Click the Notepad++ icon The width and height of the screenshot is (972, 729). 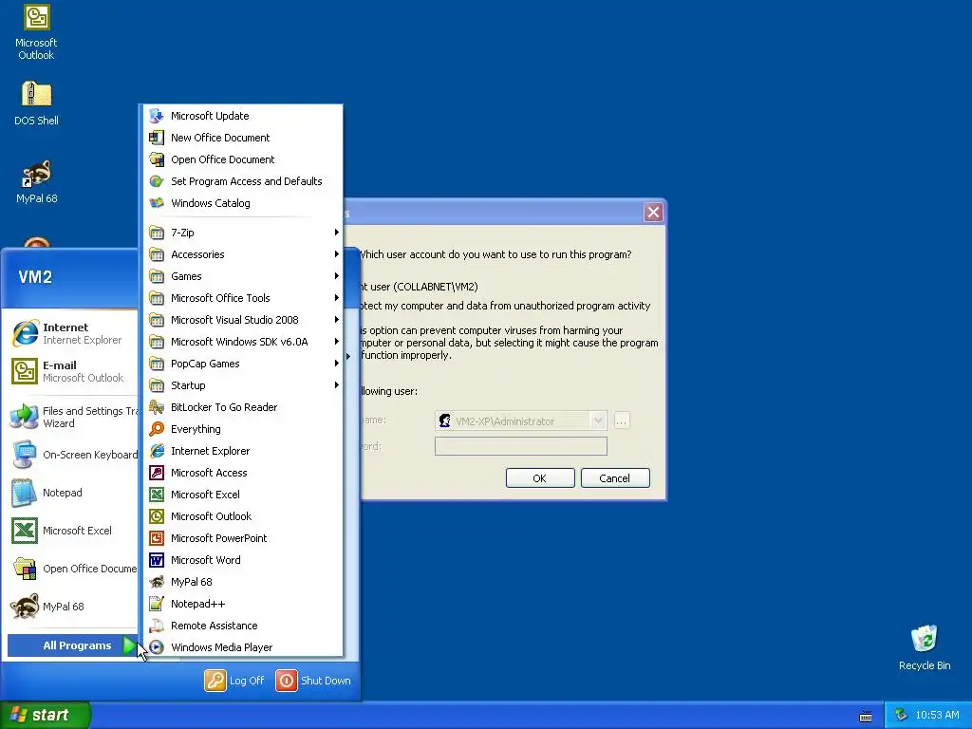[x=157, y=603]
